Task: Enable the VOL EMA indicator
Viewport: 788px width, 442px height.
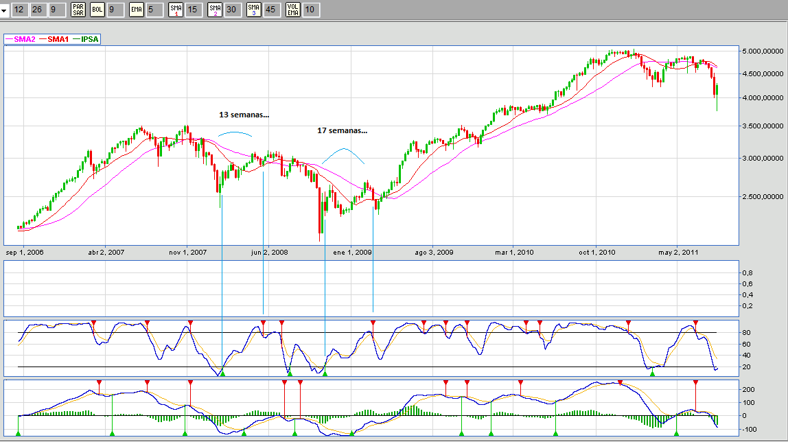Action: click(293, 10)
